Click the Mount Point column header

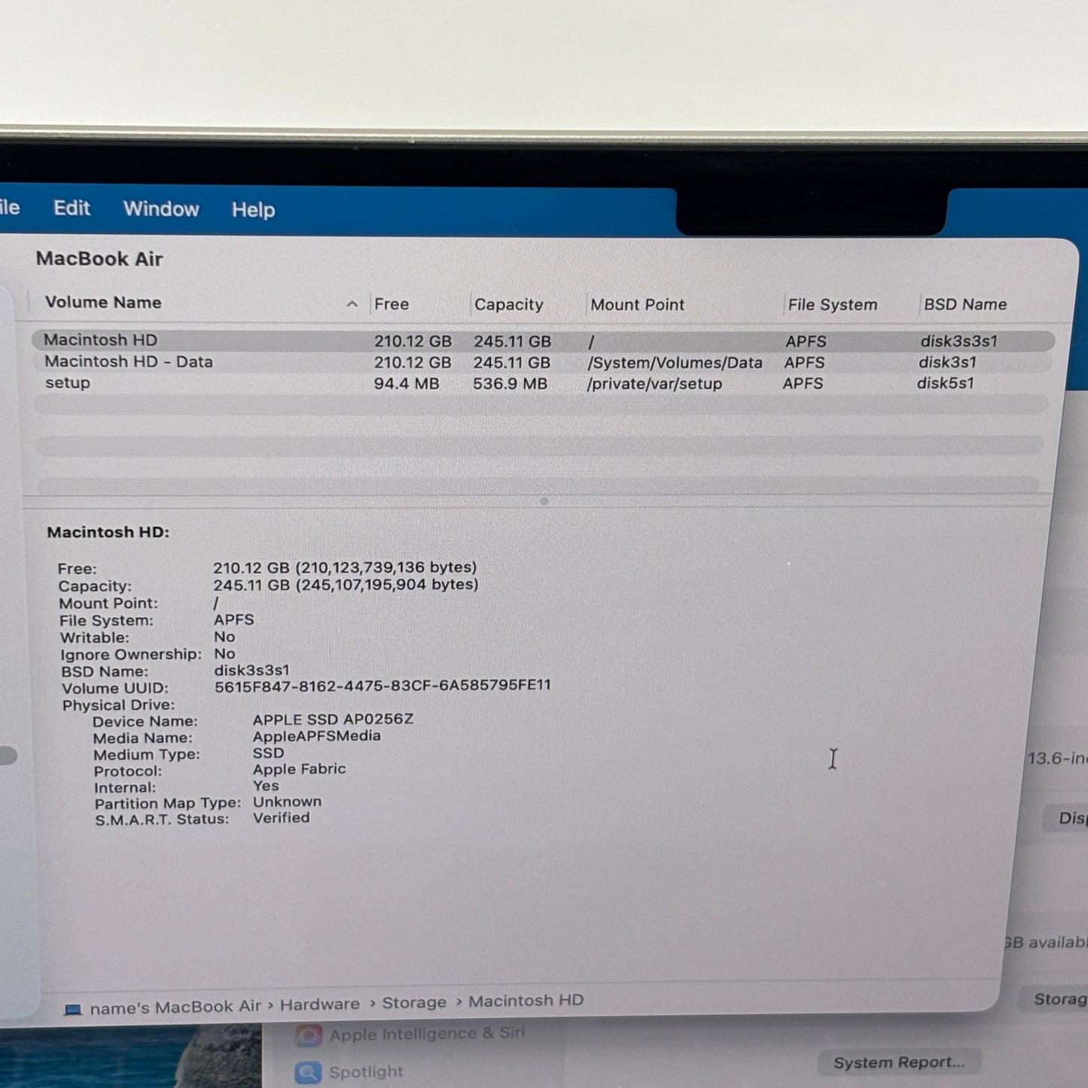[x=637, y=305]
